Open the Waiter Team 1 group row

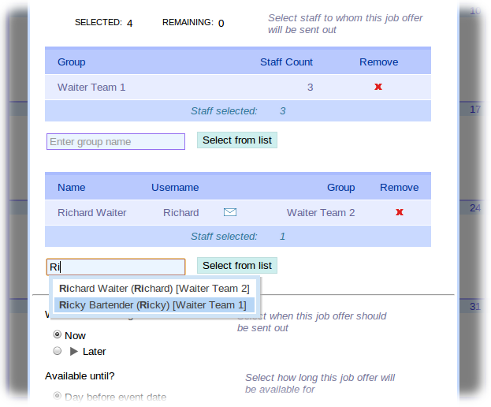(x=91, y=88)
